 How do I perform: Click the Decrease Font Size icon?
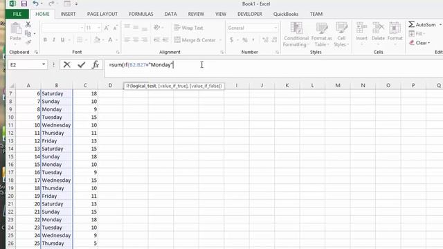point(115,28)
